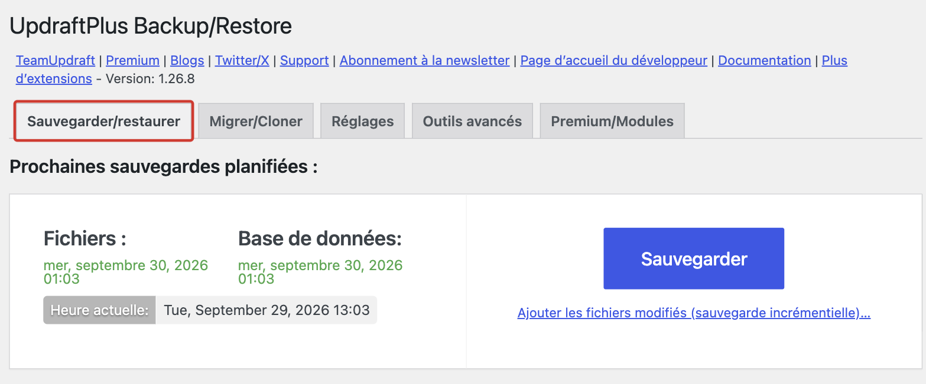Switch to the Migrer/Cloner tab
The height and width of the screenshot is (384, 926).
click(256, 122)
